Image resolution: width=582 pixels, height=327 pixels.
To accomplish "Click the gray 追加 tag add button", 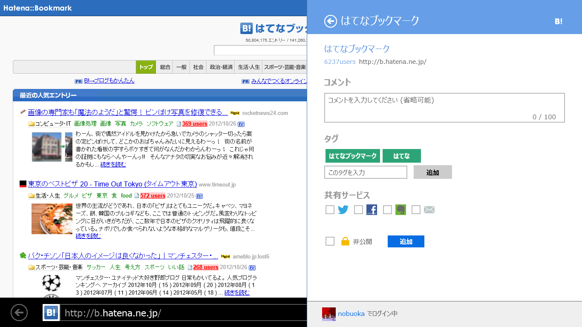I will click(433, 172).
